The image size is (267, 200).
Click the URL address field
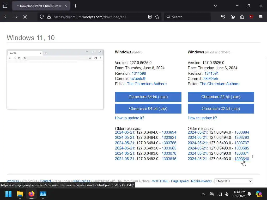[100, 17]
